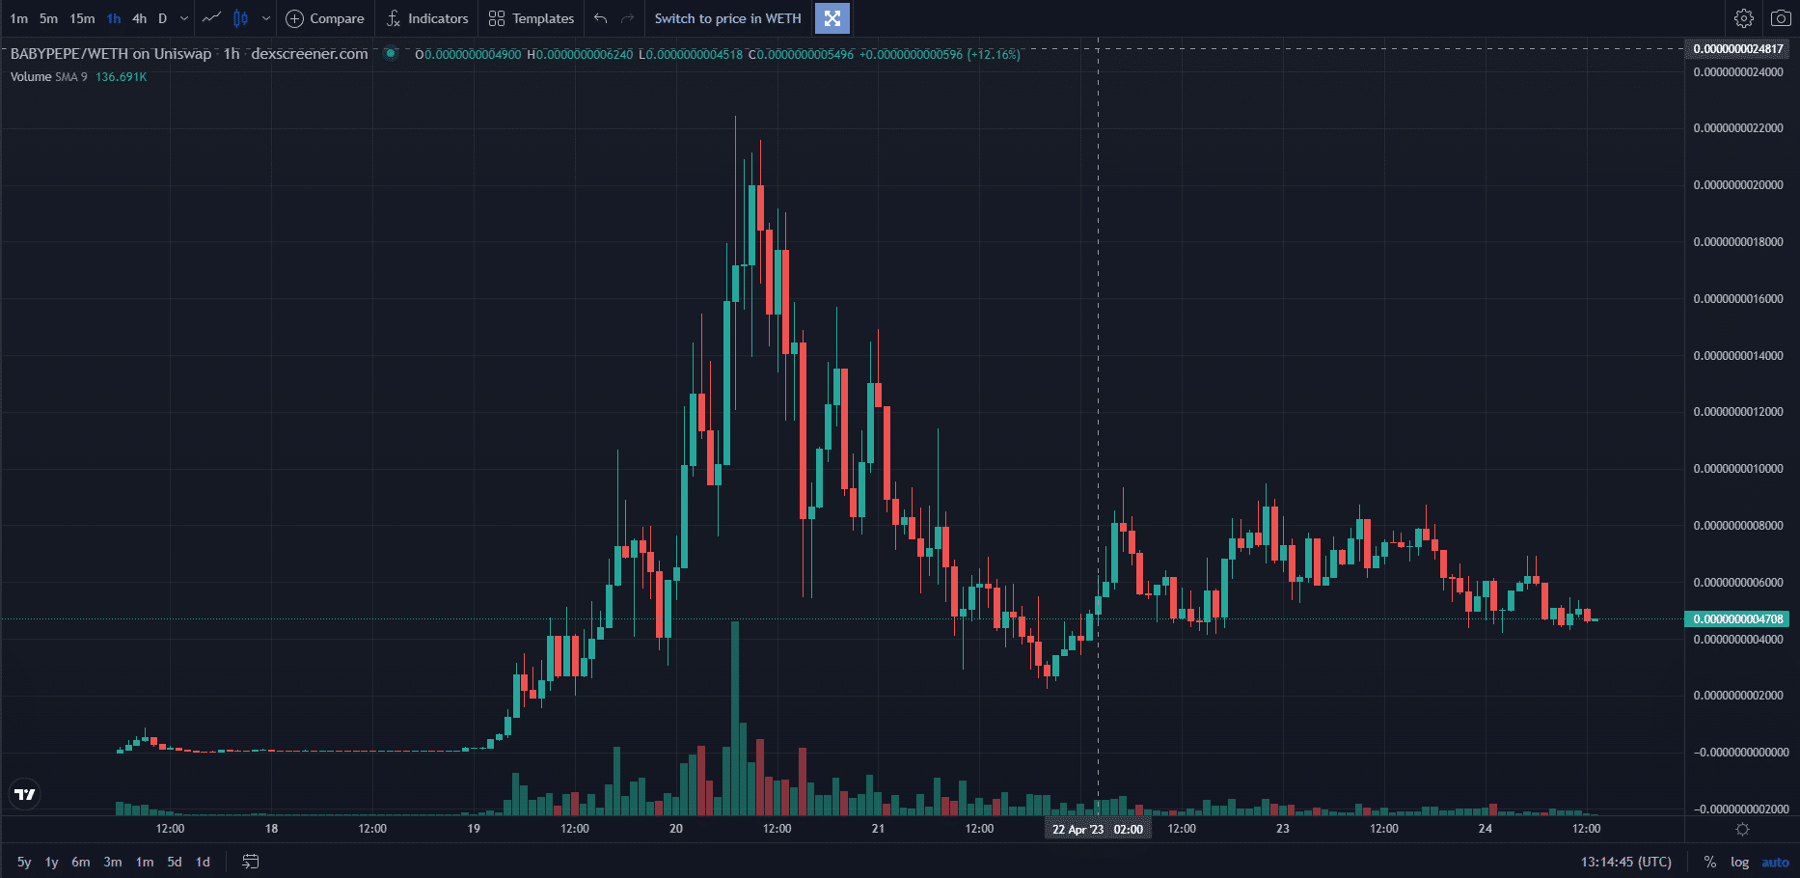Set the range to 6m
Image resolution: width=1800 pixels, height=878 pixels.
pyautogui.click(x=81, y=862)
